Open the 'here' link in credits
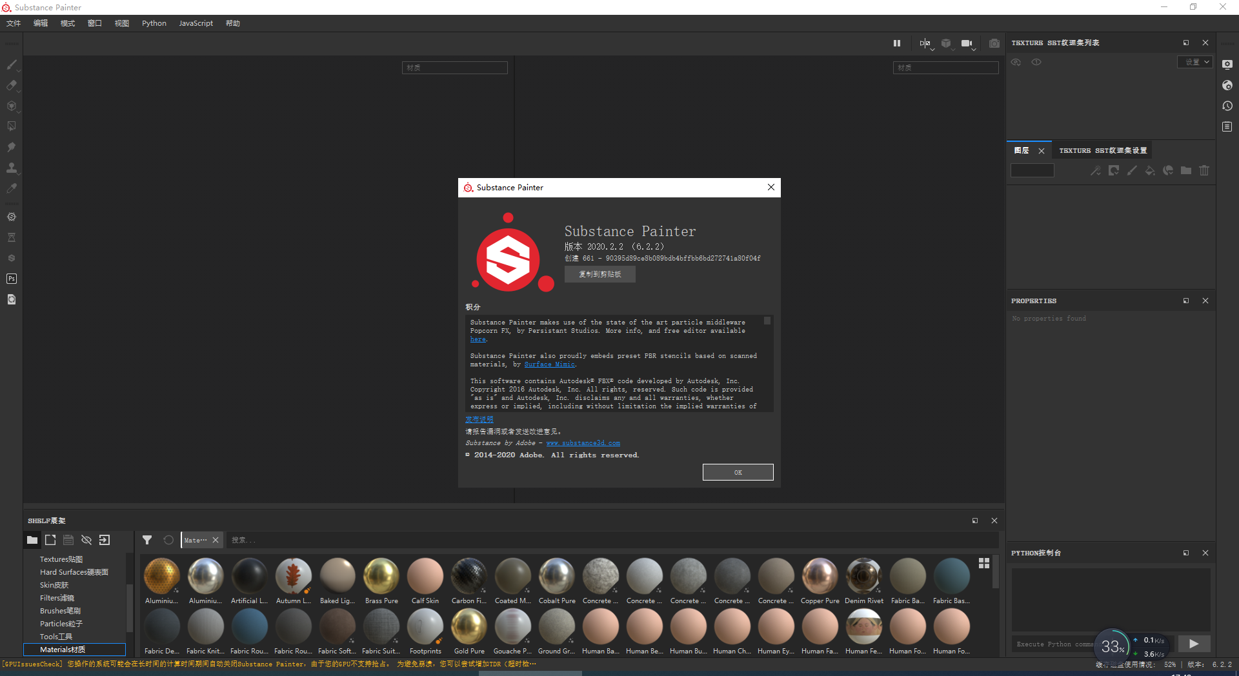This screenshot has height=676, width=1239. [478, 339]
